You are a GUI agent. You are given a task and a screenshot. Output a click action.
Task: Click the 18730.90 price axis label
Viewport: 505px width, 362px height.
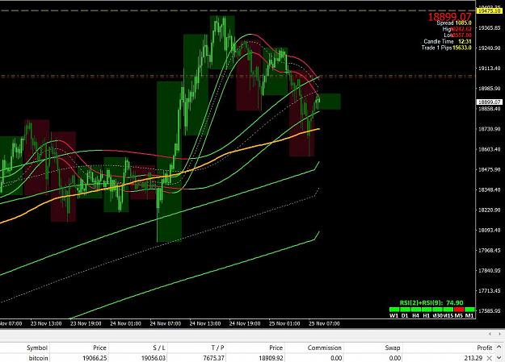[x=489, y=129]
